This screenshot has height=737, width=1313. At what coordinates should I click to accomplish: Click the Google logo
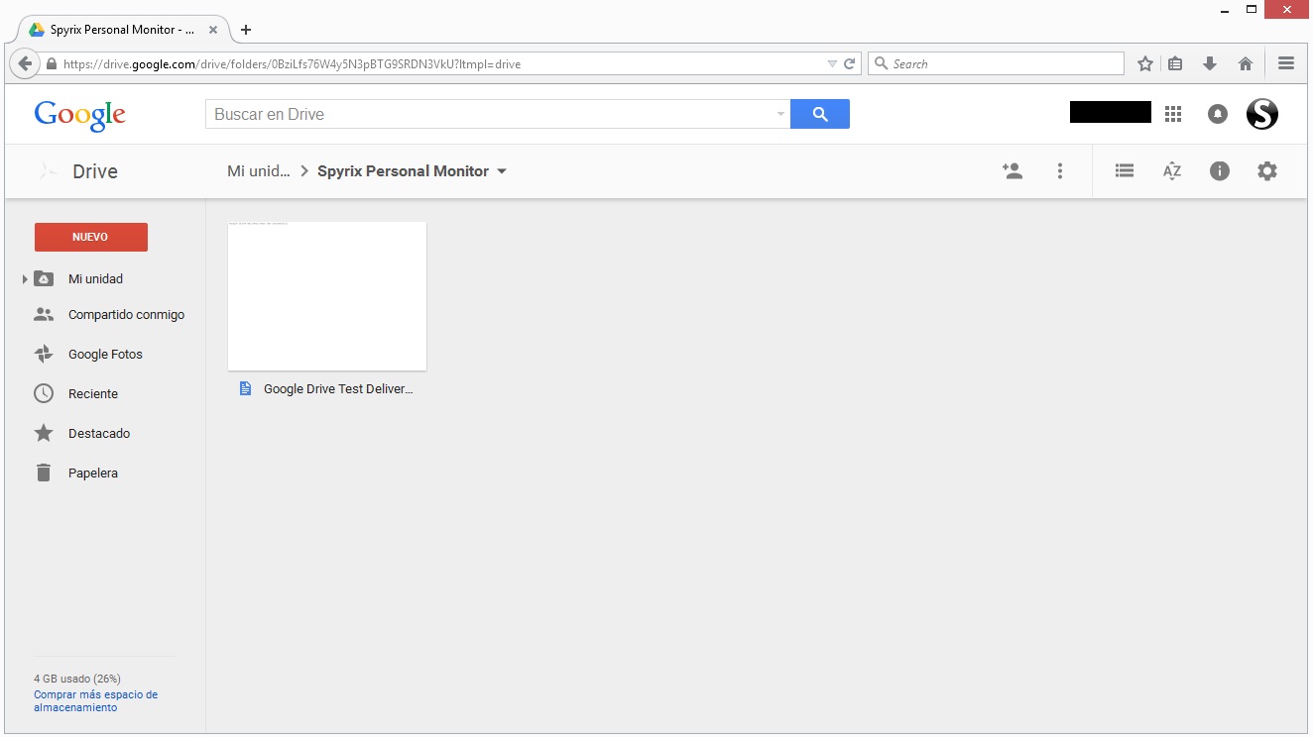pyautogui.click(x=79, y=115)
